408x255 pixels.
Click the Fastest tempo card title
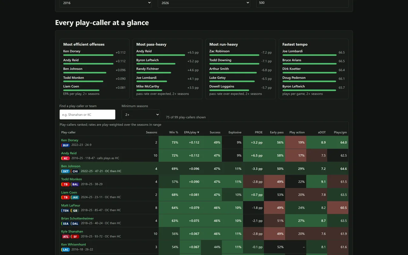point(295,44)
